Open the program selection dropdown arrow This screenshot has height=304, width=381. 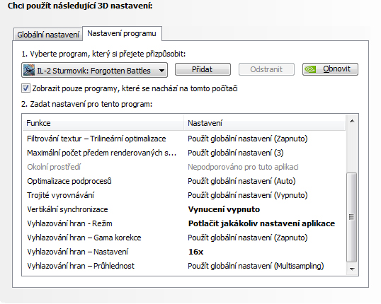click(161, 71)
